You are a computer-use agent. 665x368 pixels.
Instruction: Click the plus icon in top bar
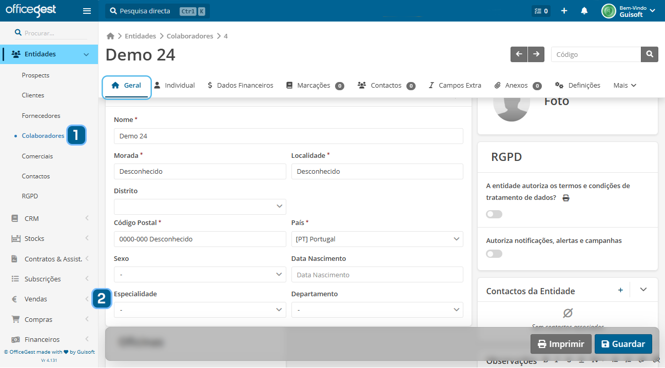click(x=564, y=11)
